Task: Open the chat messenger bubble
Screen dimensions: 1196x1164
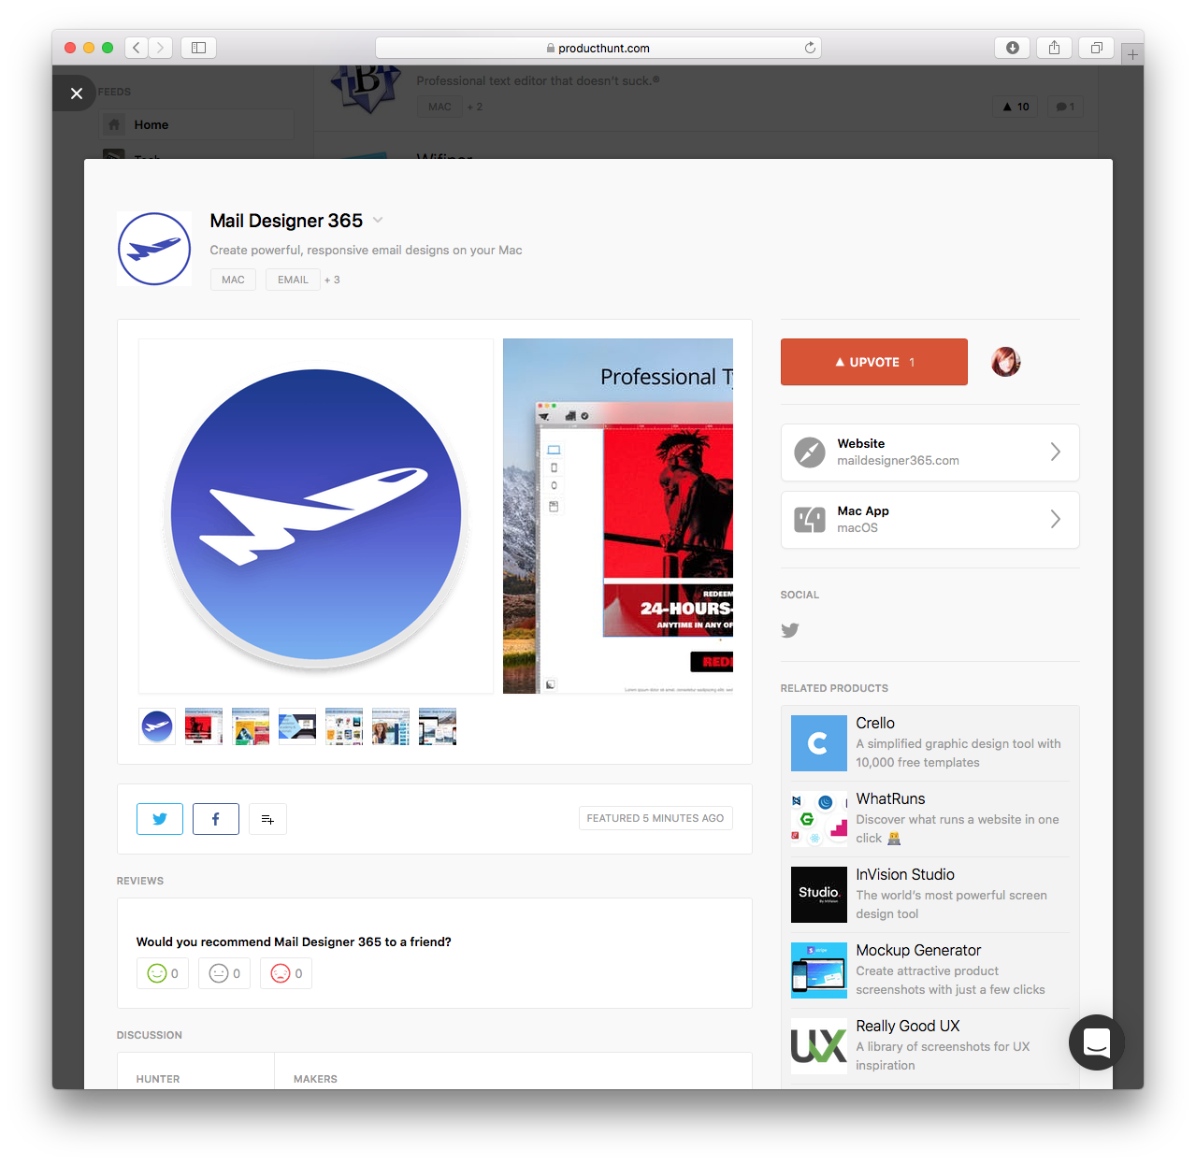Action: coord(1097,1042)
